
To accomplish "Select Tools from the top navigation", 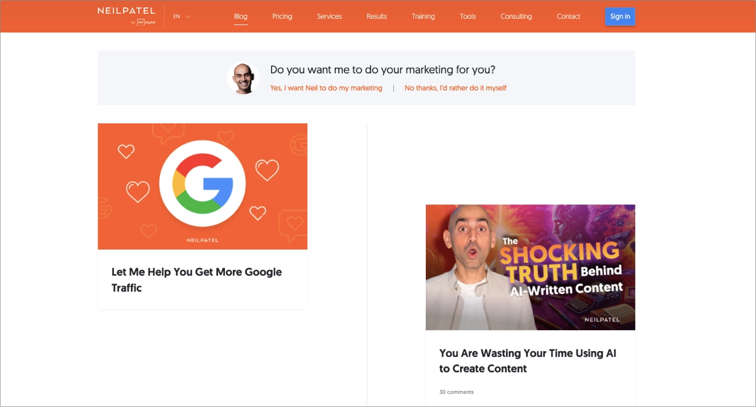I will pos(467,16).
